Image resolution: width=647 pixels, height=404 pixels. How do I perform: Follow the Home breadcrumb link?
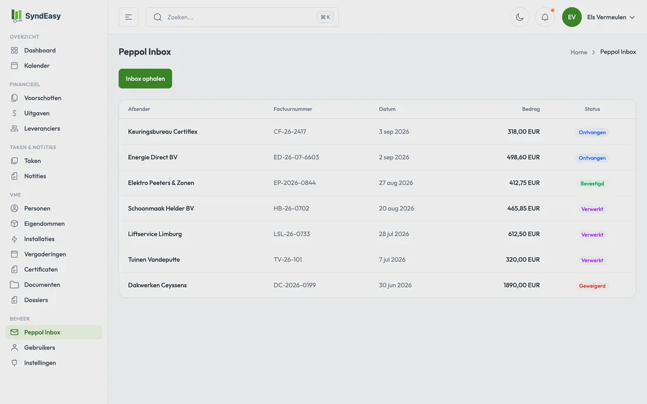tap(579, 52)
